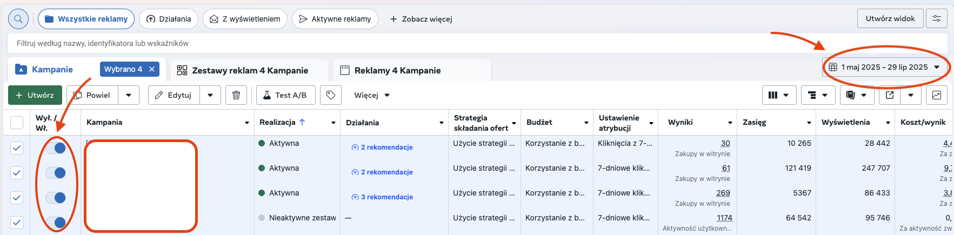The width and height of the screenshot is (954, 235).
Task: Open Ustawienie atrybucji column dropdown
Action: (x=651, y=123)
